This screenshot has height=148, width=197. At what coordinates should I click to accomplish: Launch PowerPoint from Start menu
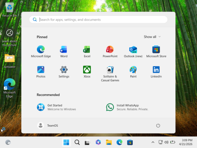click(x=110, y=52)
